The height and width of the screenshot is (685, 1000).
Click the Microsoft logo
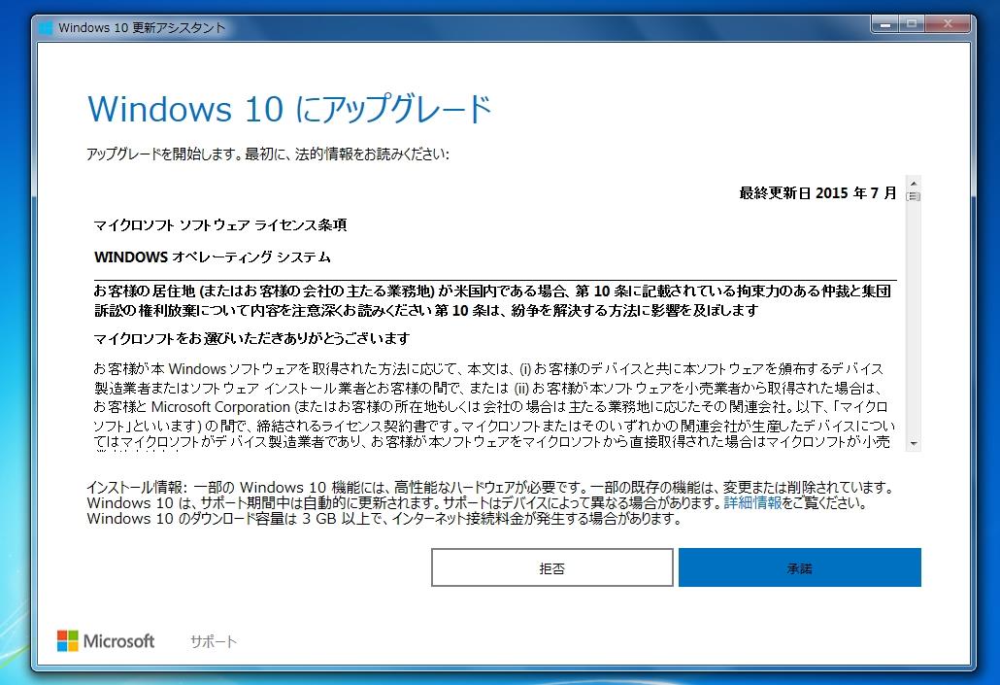(106, 641)
